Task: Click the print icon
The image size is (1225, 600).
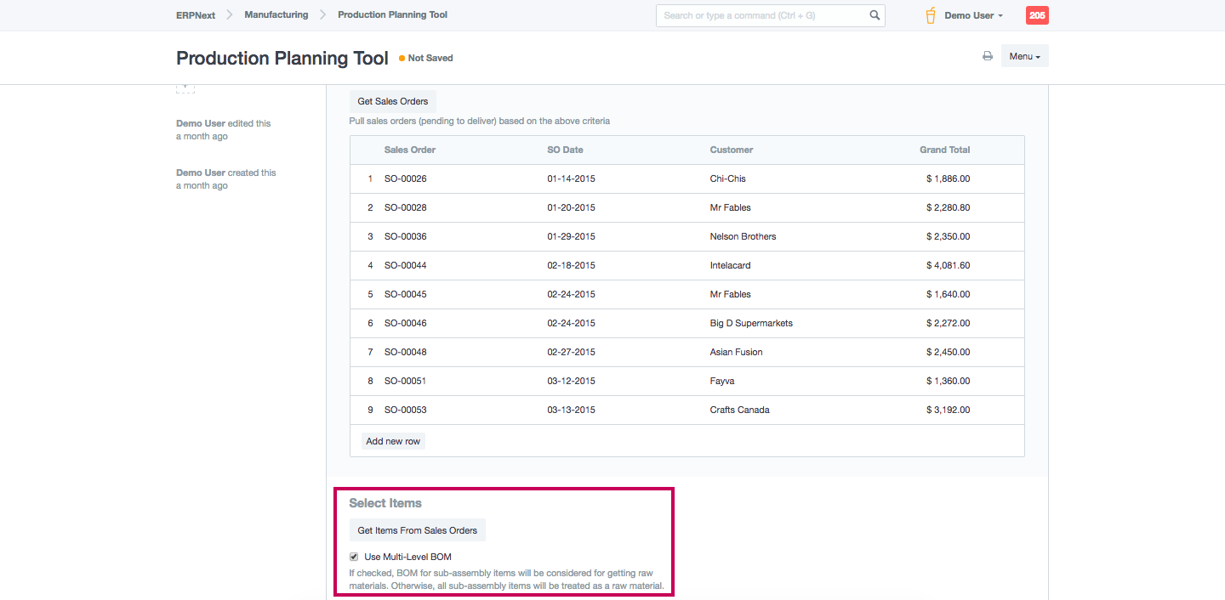Action: [x=987, y=56]
